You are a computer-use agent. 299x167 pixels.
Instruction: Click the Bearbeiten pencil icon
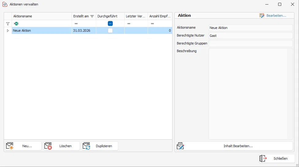click(x=262, y=16)
